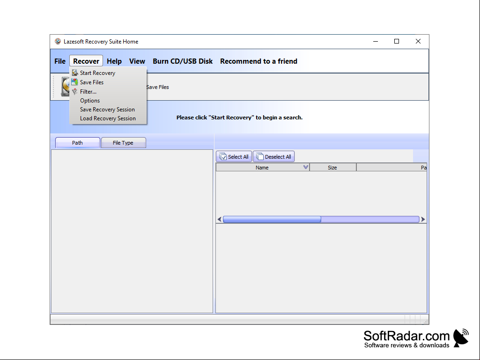
Task: Open the Help menu
Action: [x=114, y=61]
